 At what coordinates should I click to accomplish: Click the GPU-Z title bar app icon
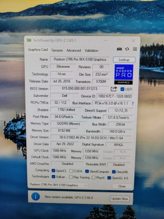(29, 40)
